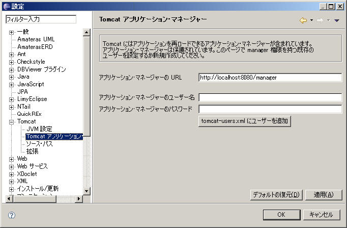
Task: Expand the Checkstyle tree node
Action: point(12,62)
